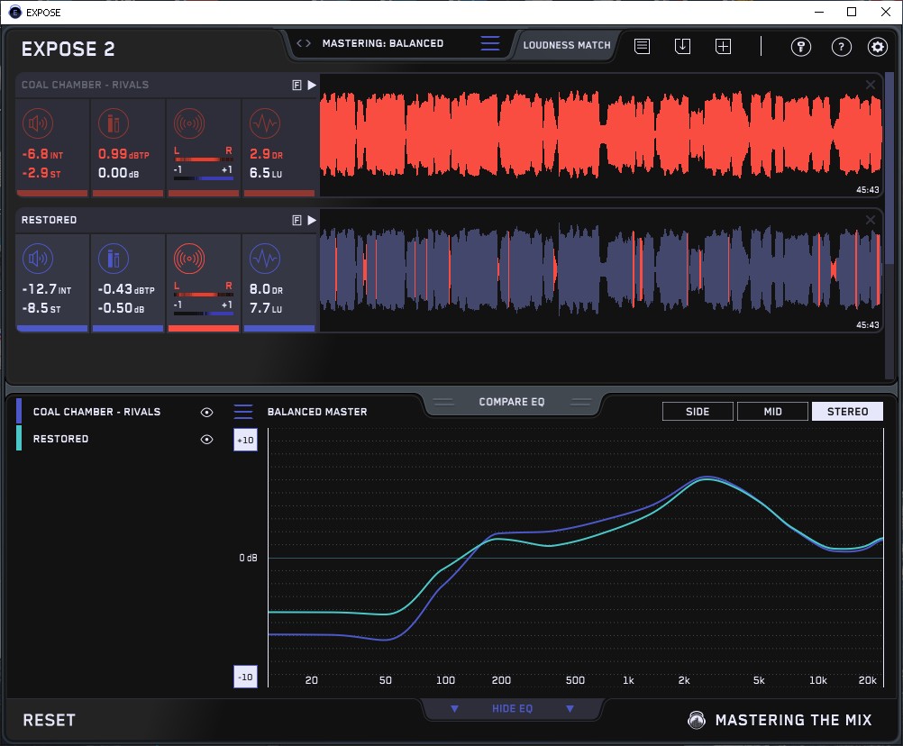Toggle eye visibility for Coal Chamber - Rivals curve
903x746 pixels.
click(206, 412)
